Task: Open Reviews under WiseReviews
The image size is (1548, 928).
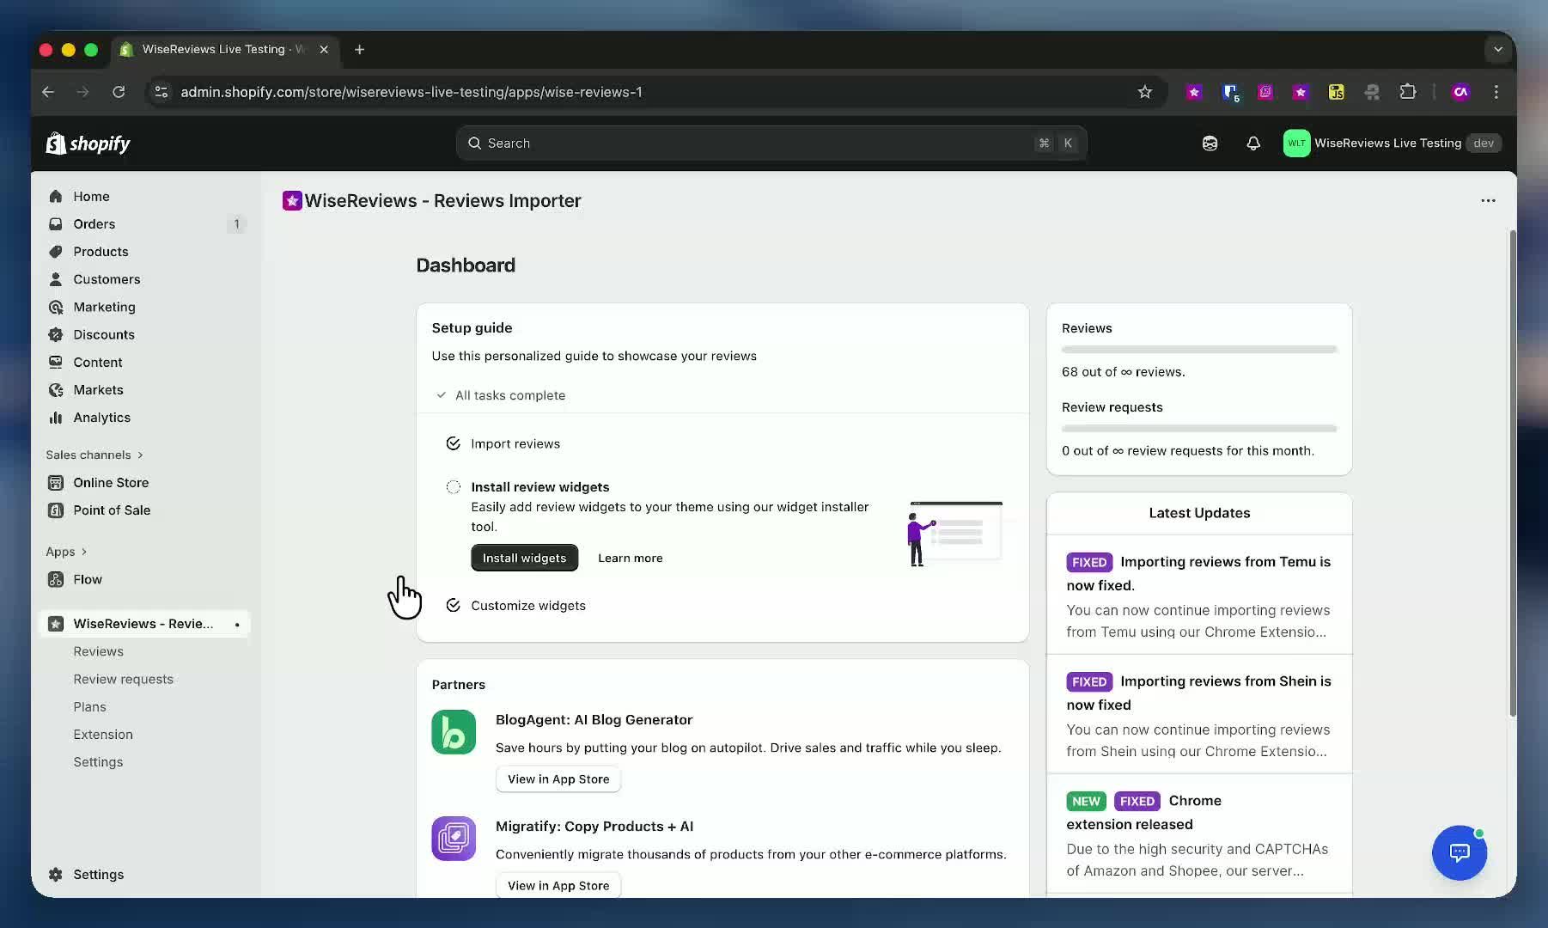Action: [98, 651]
